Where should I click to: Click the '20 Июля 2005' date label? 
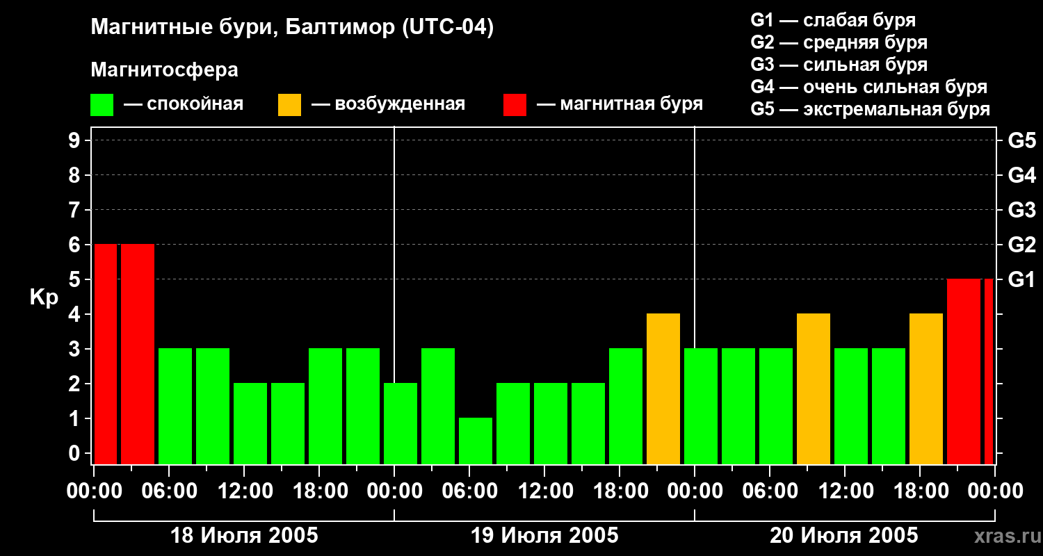843,536
